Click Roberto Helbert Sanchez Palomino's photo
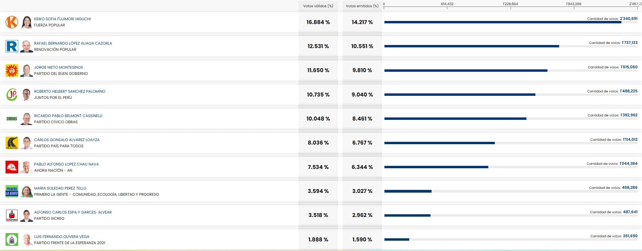The height and width of the screenshot is (251, 642). click(26, 94)
